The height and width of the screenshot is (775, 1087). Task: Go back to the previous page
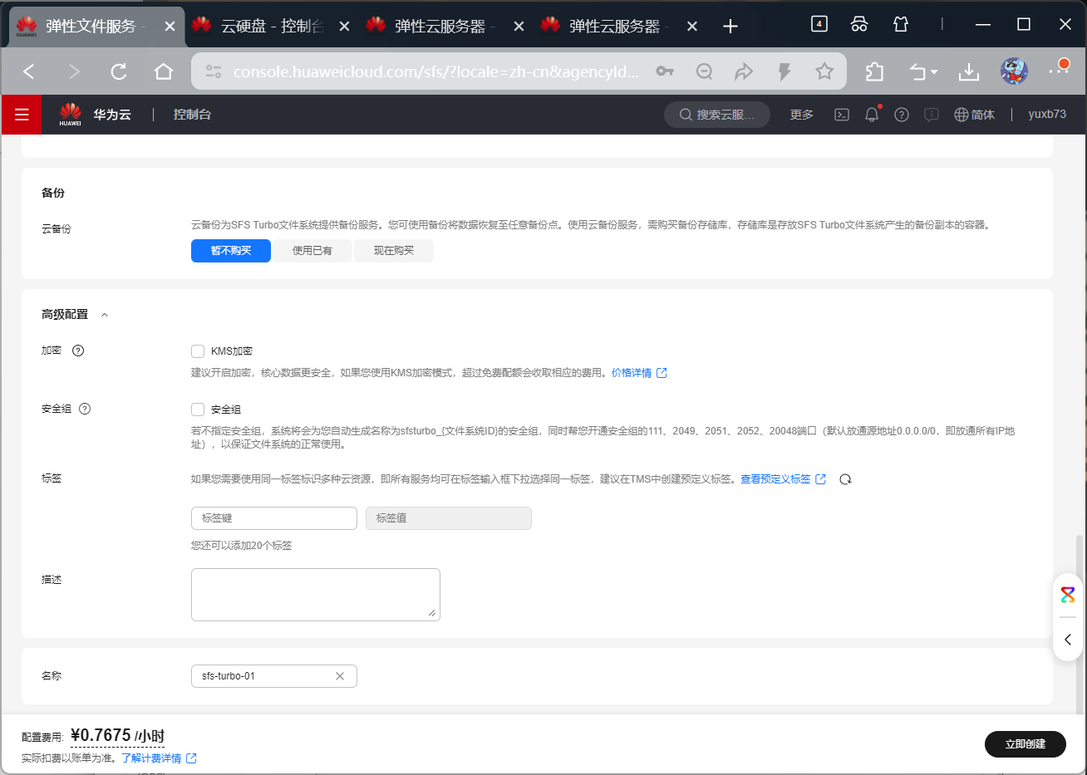click(29, 71)
